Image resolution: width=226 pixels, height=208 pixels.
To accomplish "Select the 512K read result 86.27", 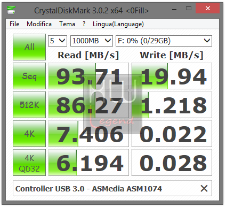I will (88, 105).
